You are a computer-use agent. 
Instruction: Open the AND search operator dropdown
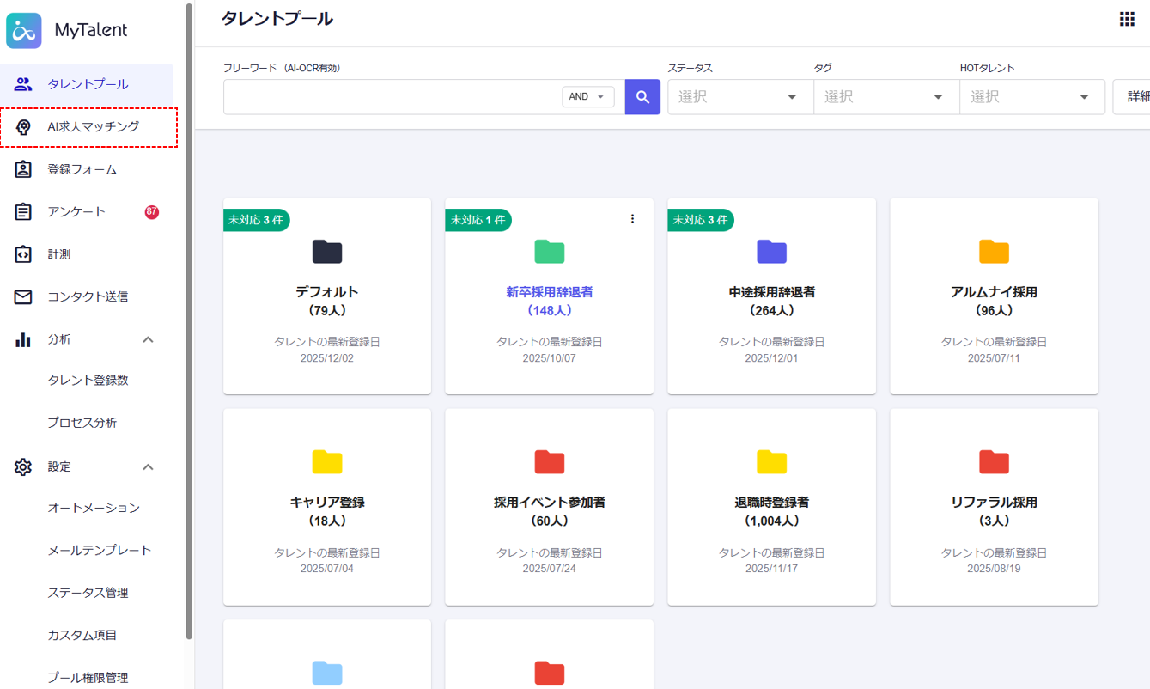point(588,97)
